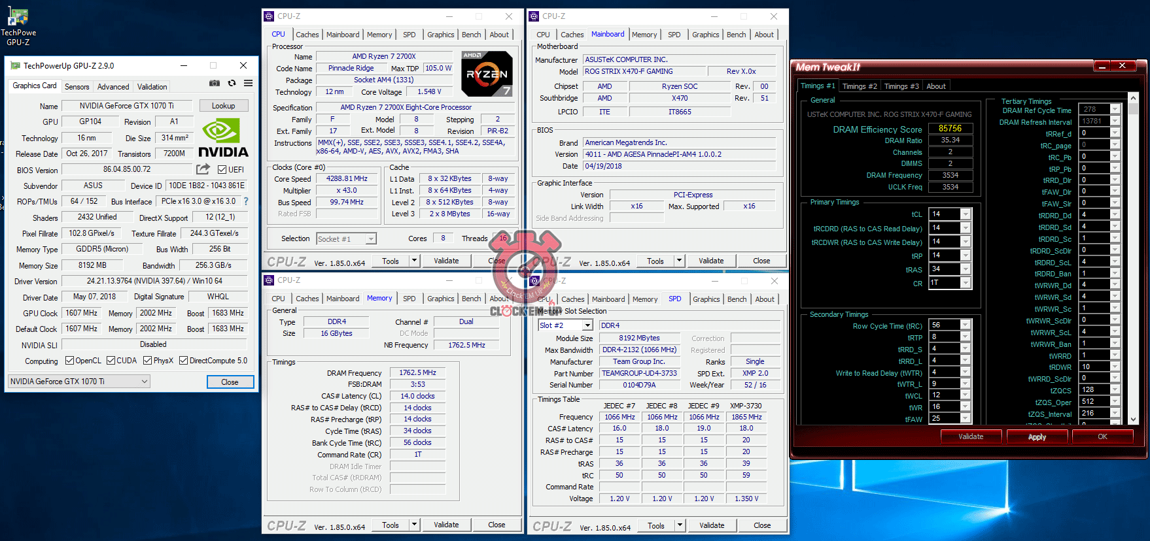Switch to the Sensors tab in GPU-Z
Viewport: 1150px width, 541px height.
tap(77, 87)
